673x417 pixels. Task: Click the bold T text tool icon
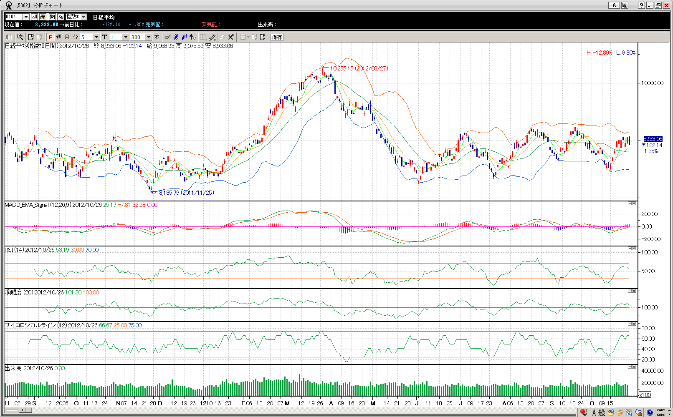[104, 37]
